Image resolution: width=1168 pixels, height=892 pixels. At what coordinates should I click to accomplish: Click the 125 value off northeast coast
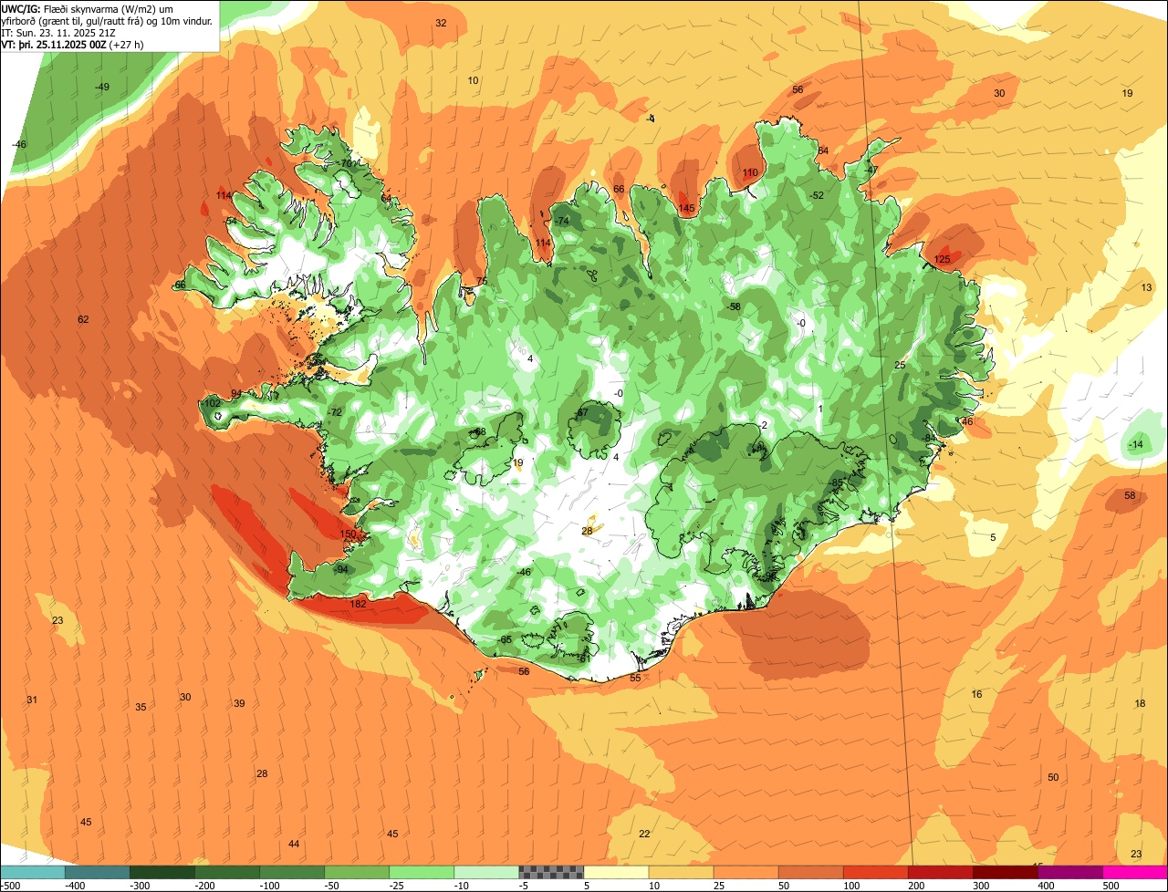[943, 260]
